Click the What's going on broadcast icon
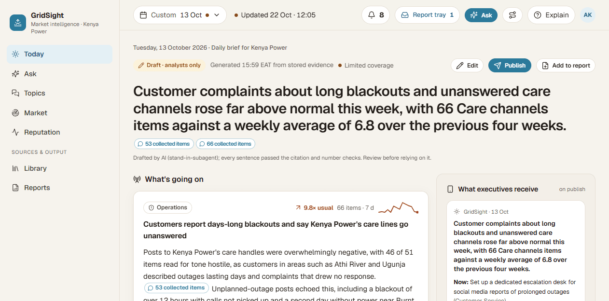Image resolution: width=609 pixels, height=301 pixels. click(137, 179)
